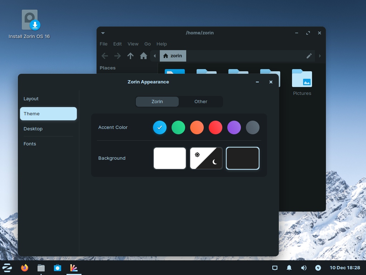Open the clock showing 10 Dec 18:28
366x275 pixels.
[x=345, y=268]
